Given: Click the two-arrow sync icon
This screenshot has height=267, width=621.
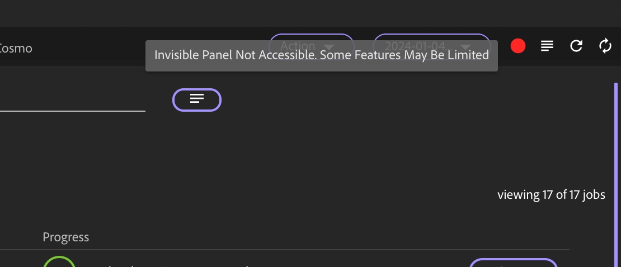Looking at the screenshot, I should [x=605, y=46].
